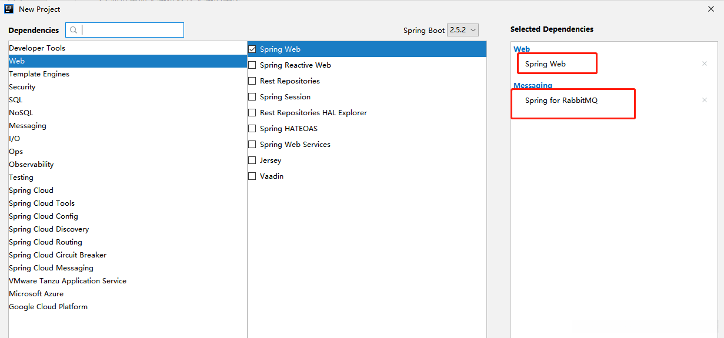Open the Developer Tools category
The width and height of the screenshot is (724, 338).
37,48
